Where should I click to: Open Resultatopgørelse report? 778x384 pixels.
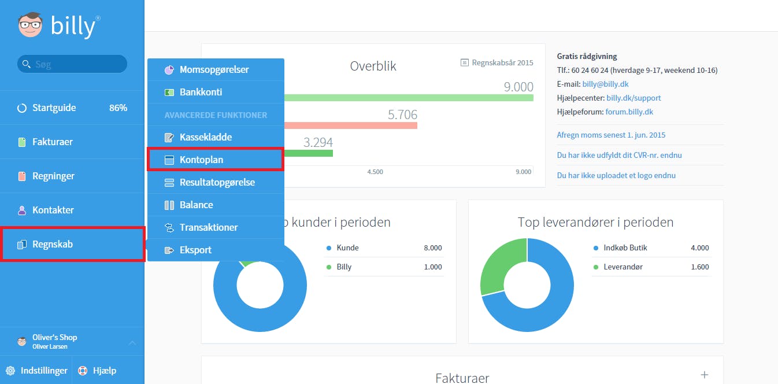coord(216,183)
